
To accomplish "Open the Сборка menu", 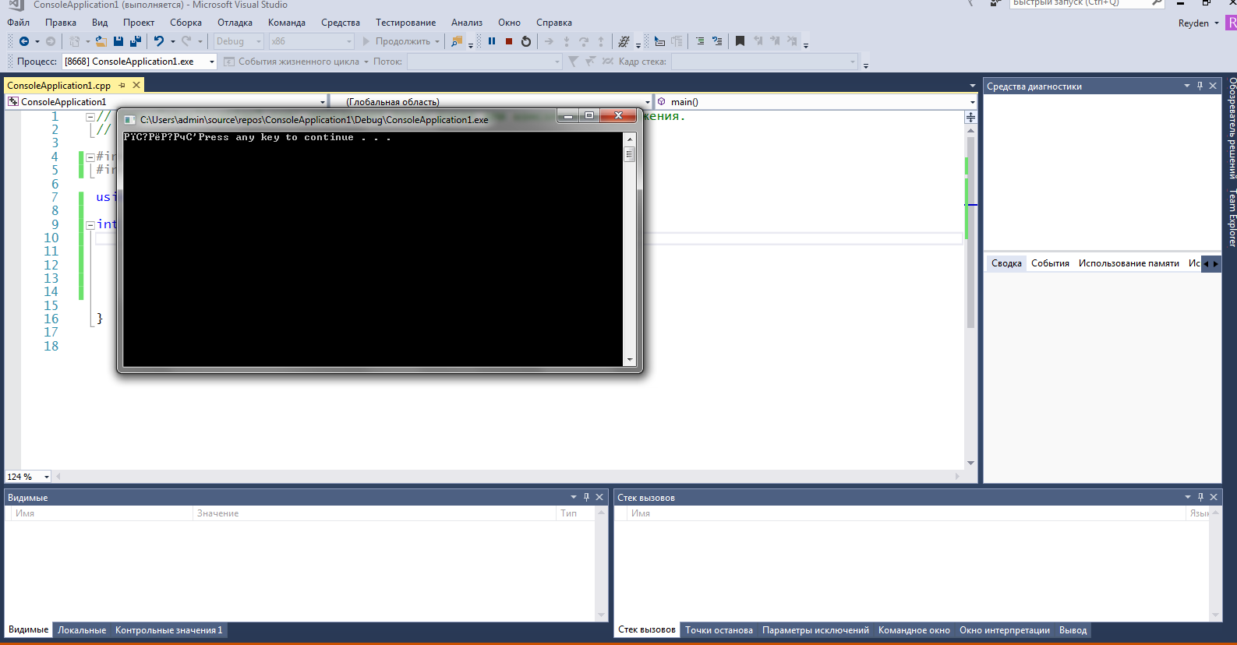I will [186, 23].
